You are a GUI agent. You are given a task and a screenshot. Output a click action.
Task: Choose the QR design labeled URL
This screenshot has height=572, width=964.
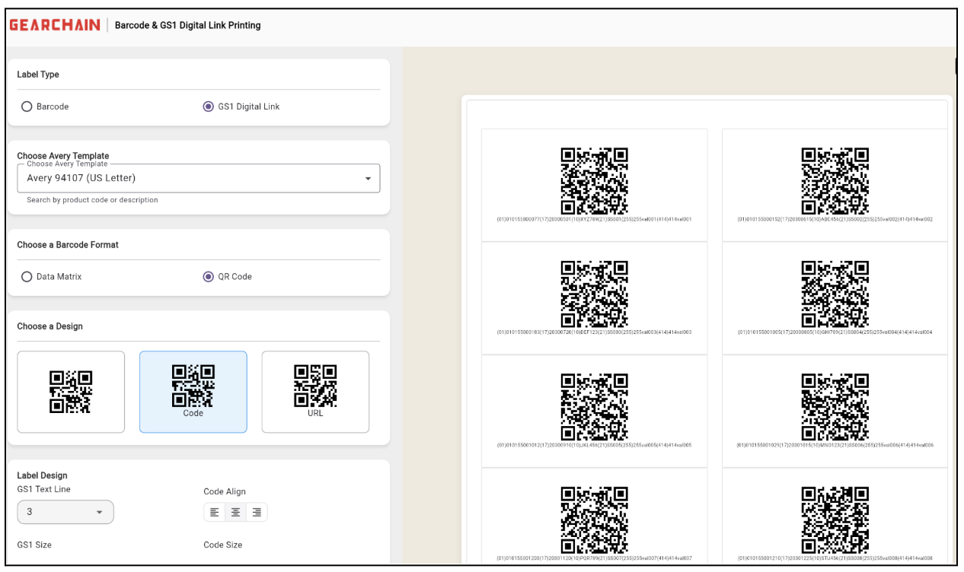coord(315,392)
